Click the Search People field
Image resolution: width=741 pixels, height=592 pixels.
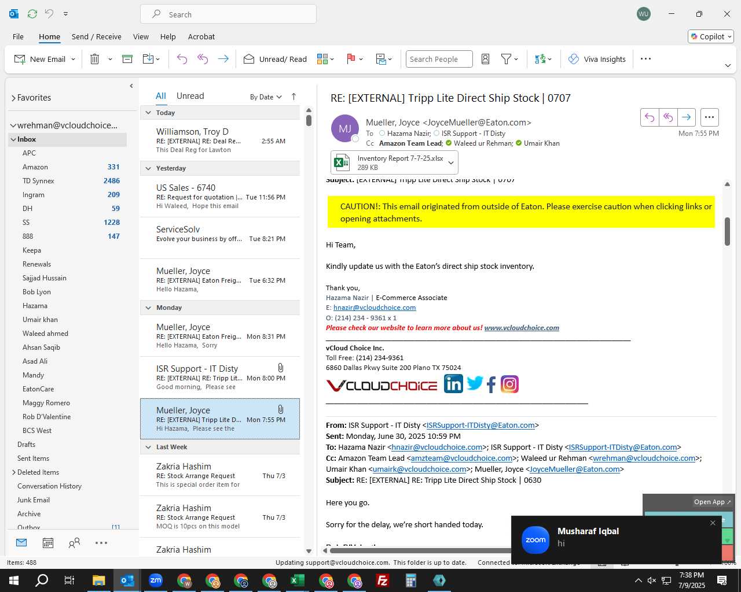tap(439, 59)
